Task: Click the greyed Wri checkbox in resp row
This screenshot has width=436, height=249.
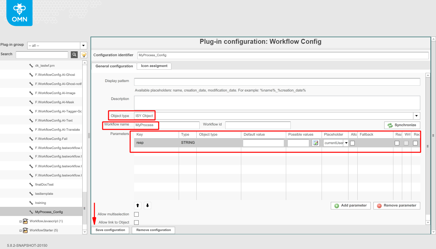Action: coord(406,143)
